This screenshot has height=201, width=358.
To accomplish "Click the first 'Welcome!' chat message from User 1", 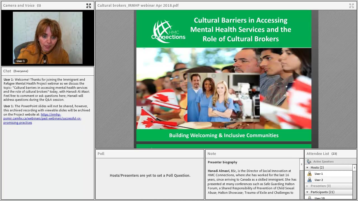I will [x=47, y=90].
